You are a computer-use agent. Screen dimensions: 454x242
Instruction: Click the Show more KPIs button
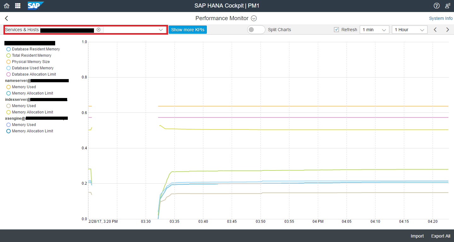pos(188,30)
